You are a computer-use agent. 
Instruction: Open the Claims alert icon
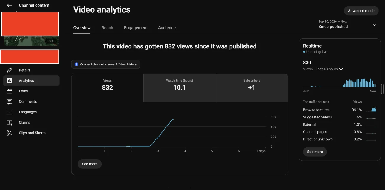(x=9, y=122)
